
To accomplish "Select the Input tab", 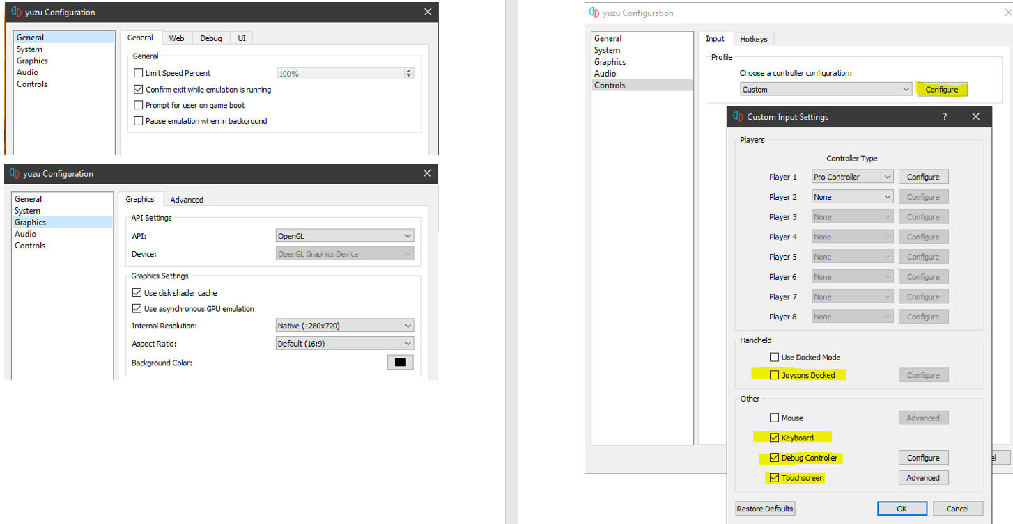I will [x=715, y=39].
